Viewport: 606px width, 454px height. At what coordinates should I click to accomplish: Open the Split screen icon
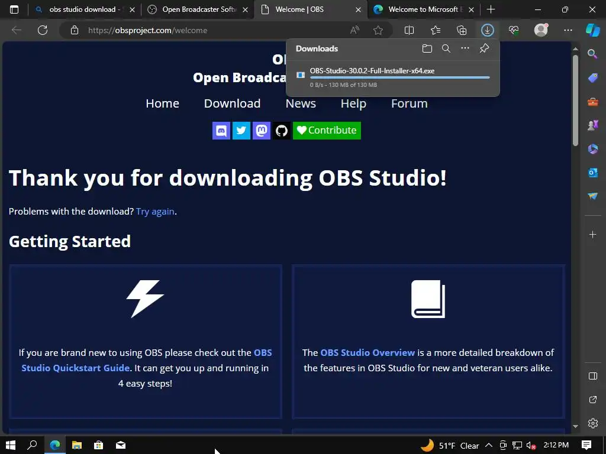409,30
